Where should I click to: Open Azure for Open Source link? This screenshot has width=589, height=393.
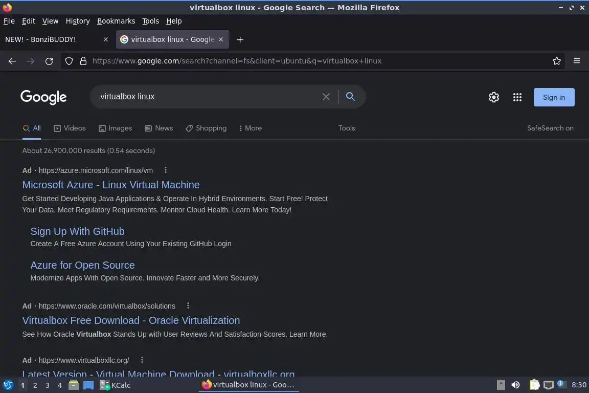(83, 265)
